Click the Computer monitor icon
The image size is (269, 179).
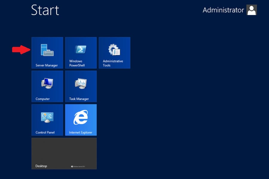click(x=47, y=83)
